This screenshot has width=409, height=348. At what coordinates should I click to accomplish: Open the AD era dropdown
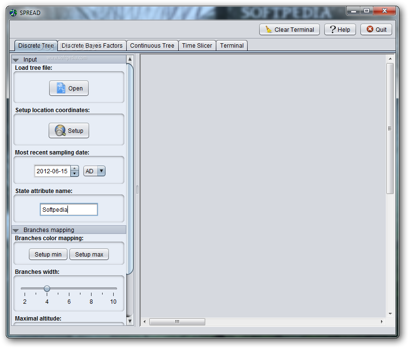point(94,171)
